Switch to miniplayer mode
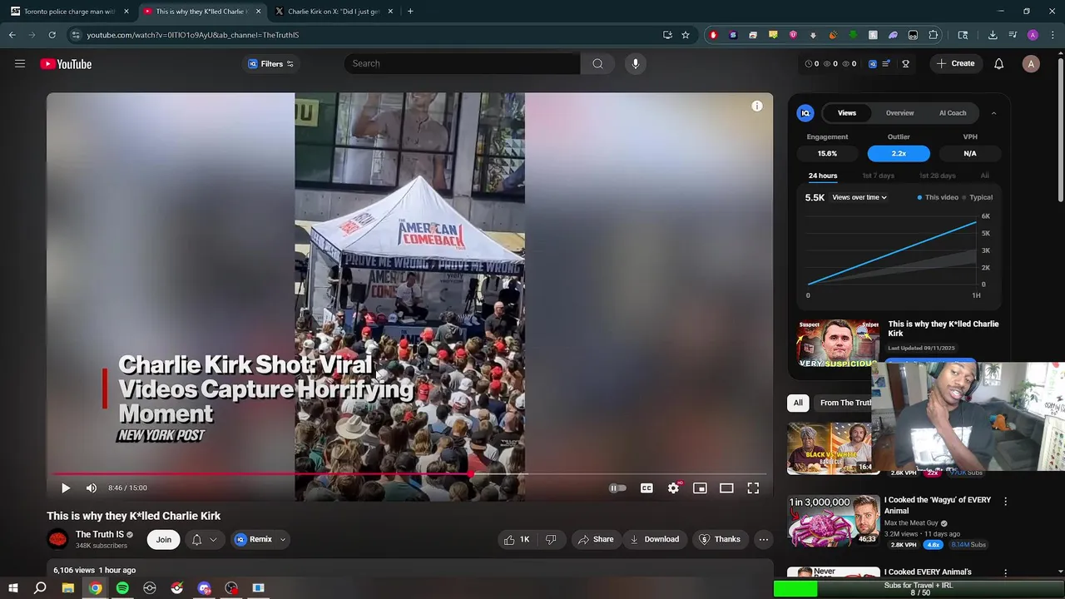The height and width of the screenshot is (599, 1065). click(700, 488)
